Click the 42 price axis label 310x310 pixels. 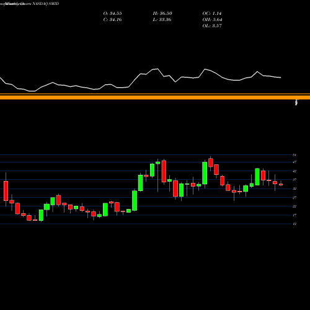tap(294, 171)
